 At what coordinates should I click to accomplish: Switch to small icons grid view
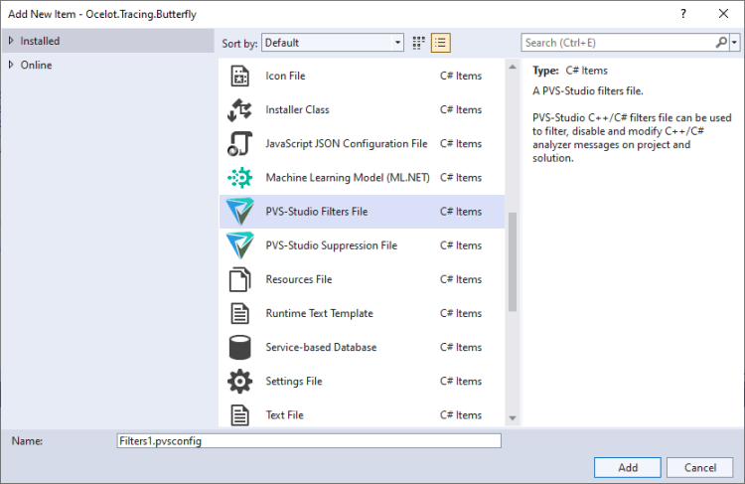pos(419,43)
